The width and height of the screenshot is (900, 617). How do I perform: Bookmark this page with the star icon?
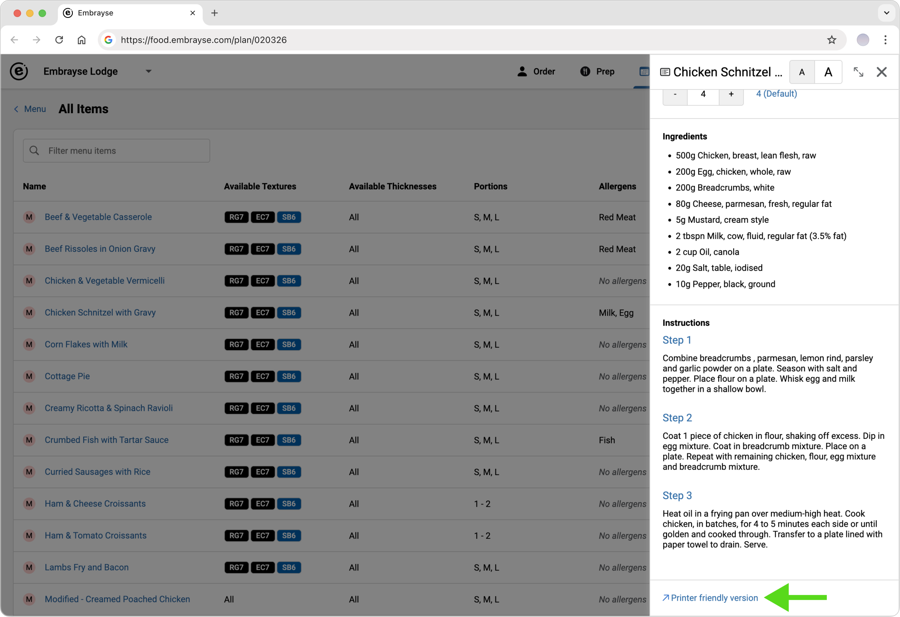(831, 40)
